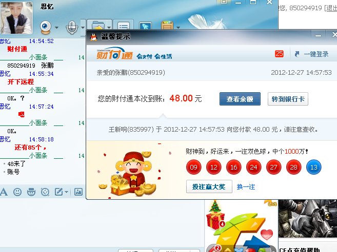Expand the handwriting input dropdown arrow
The width and height of the screenshot is (337, 252).
tap(66, 192)
